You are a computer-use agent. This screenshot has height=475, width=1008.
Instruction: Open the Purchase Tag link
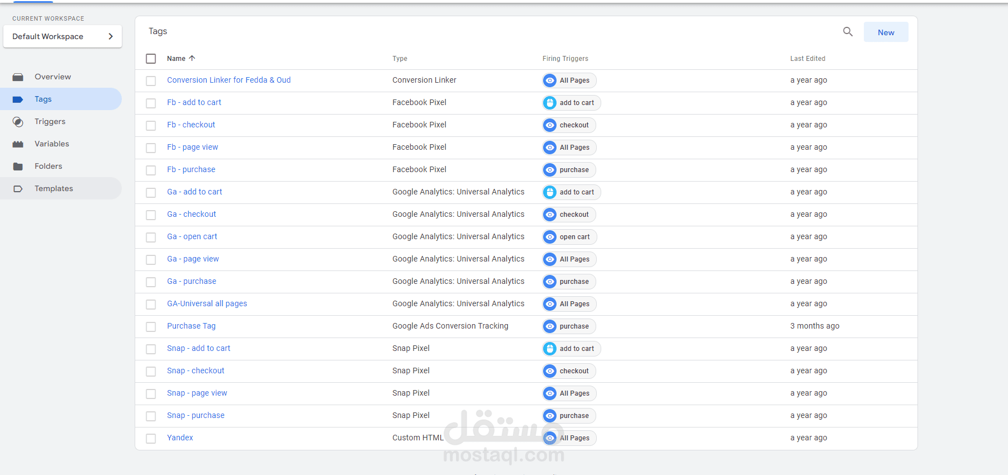click(191, 326)
